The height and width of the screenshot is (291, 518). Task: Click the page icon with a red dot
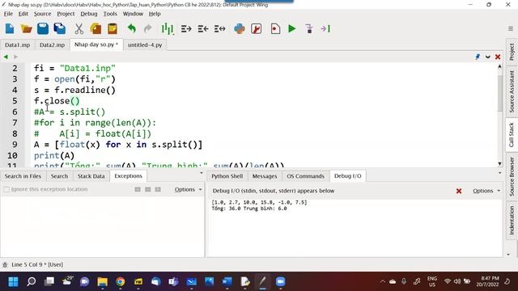pyautogui.click(x=275, y=29)
